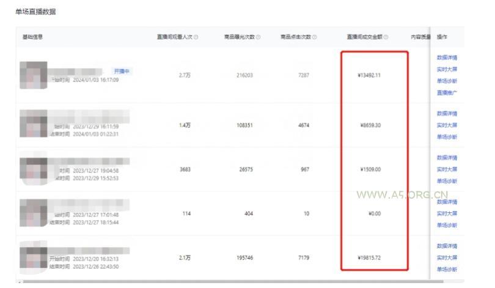Click the 基础信息 column header

click(32, 37)
